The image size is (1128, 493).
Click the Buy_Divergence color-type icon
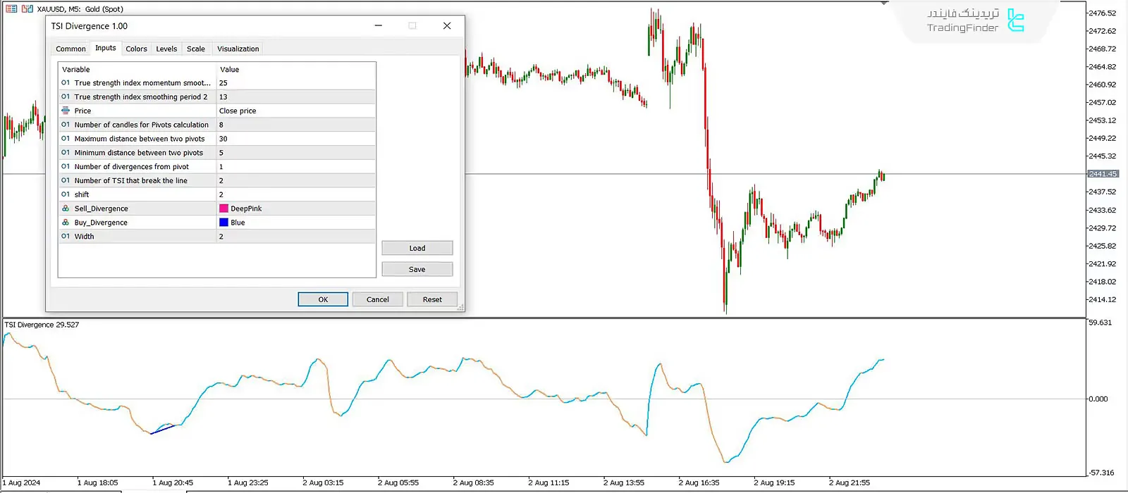[x=66, y=223]
